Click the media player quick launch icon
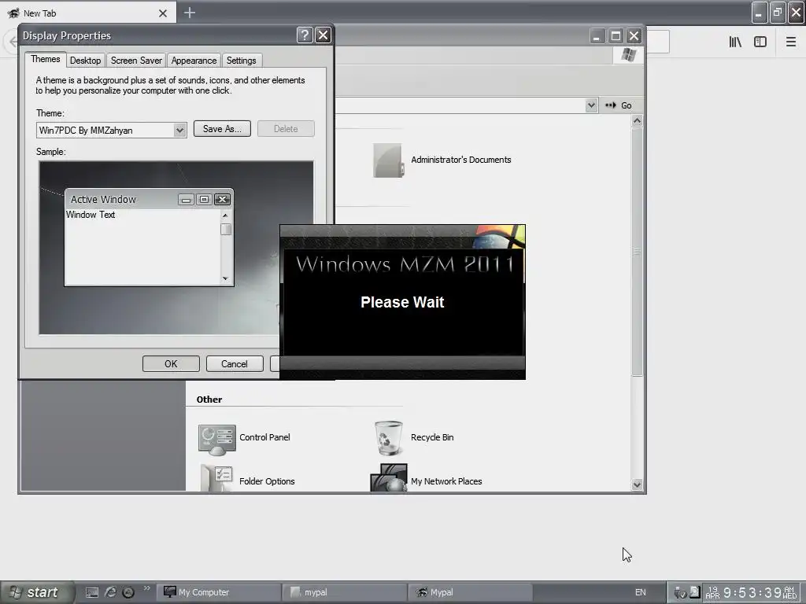The width and height of the screenshot is (806, 604). pos(128,592)
